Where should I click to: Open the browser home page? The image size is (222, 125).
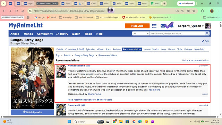click(23, 11)
